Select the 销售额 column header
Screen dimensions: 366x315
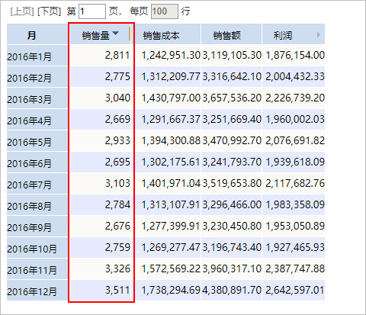pyautogui.click(x=231, y=34)
